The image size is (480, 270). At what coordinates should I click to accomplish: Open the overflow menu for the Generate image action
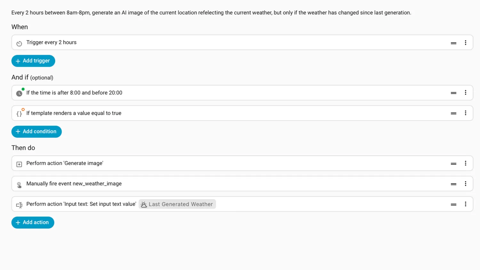point(466,163)
